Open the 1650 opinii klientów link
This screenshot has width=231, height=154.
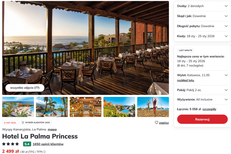pos(48,144)
